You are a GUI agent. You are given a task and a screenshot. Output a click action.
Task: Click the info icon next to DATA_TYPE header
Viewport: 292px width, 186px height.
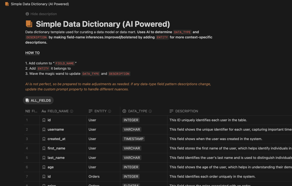pos(150,111)
